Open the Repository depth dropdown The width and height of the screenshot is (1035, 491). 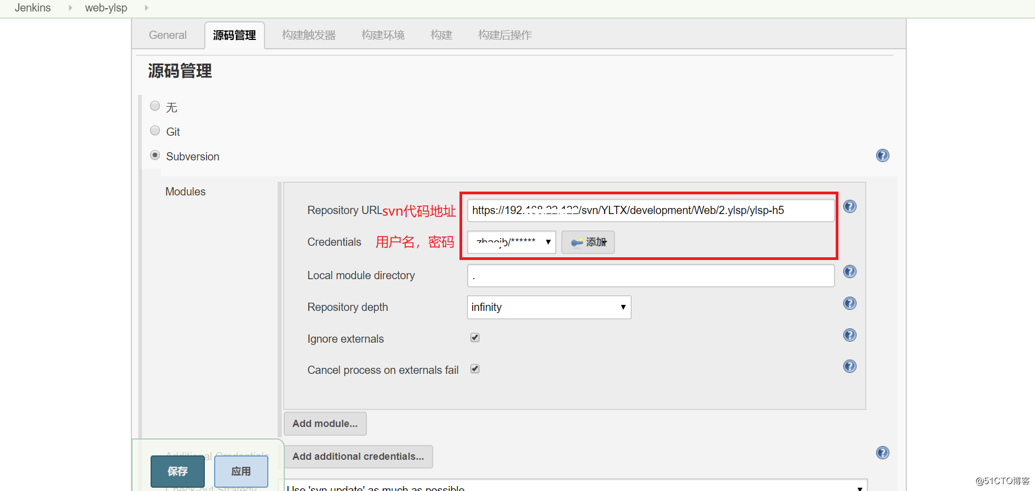pyautogui.click(x=549, y=307)
